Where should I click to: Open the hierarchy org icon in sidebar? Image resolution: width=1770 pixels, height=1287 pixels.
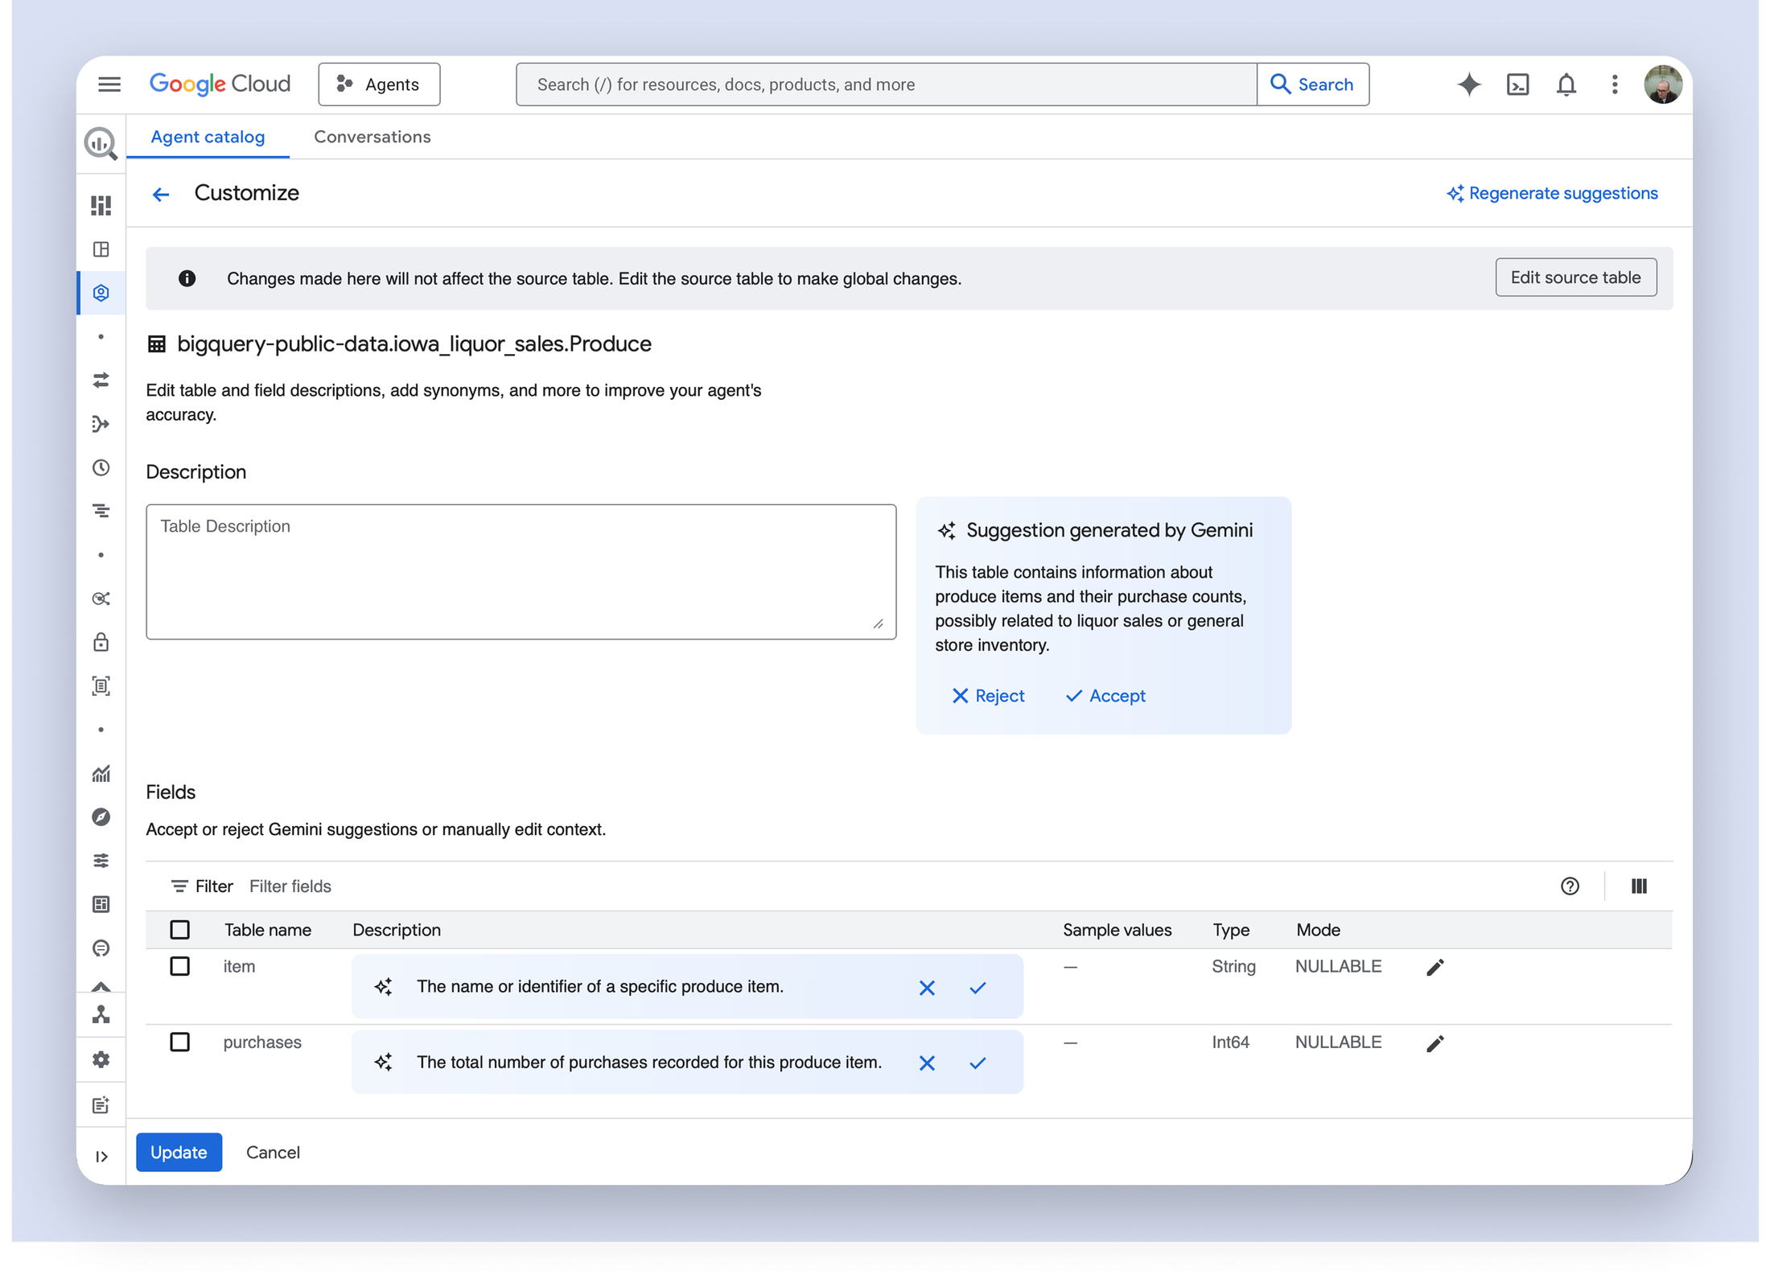click(101, 1015)
